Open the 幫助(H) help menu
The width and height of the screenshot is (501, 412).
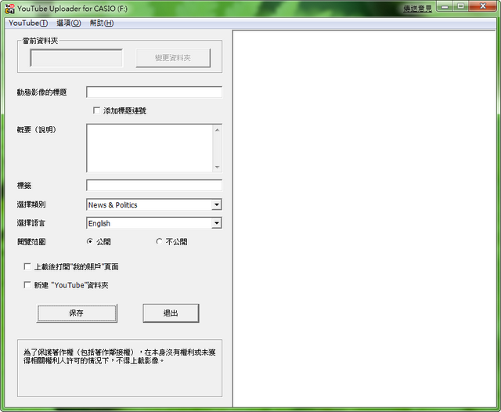pos(102,23)
